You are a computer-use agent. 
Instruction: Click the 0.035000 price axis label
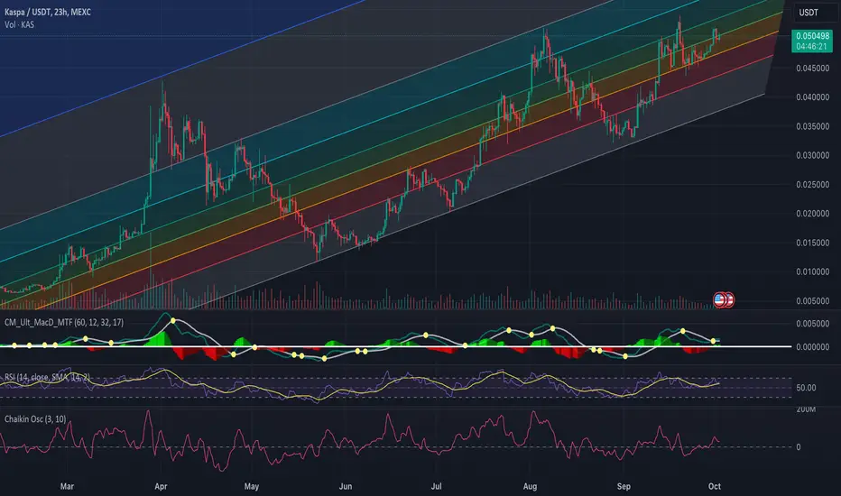(x=812, y=126)
